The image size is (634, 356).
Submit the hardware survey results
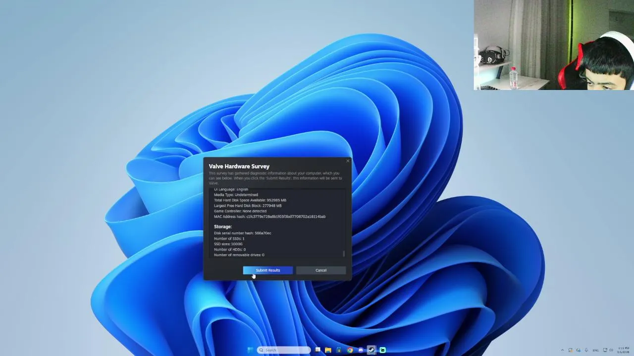pyautogui.click(x=267, y=270)
